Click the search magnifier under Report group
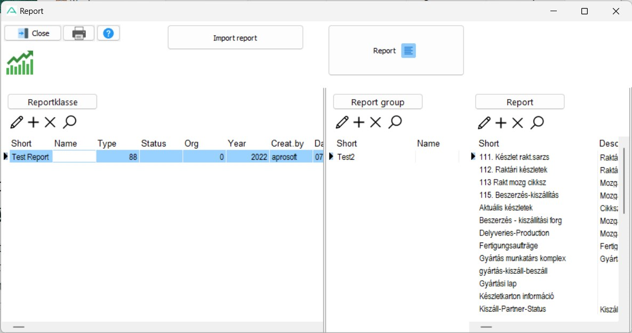 tap(395, 123)
